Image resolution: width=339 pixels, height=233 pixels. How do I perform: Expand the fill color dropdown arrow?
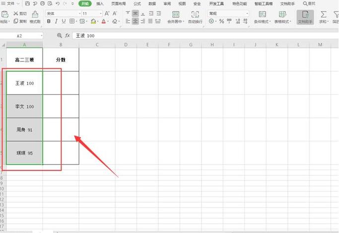98,21
